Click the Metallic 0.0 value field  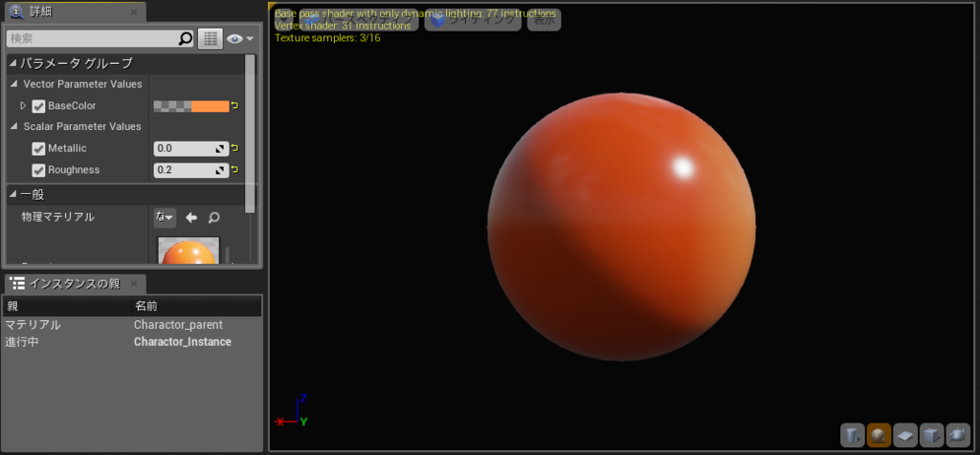coord(191,148)
